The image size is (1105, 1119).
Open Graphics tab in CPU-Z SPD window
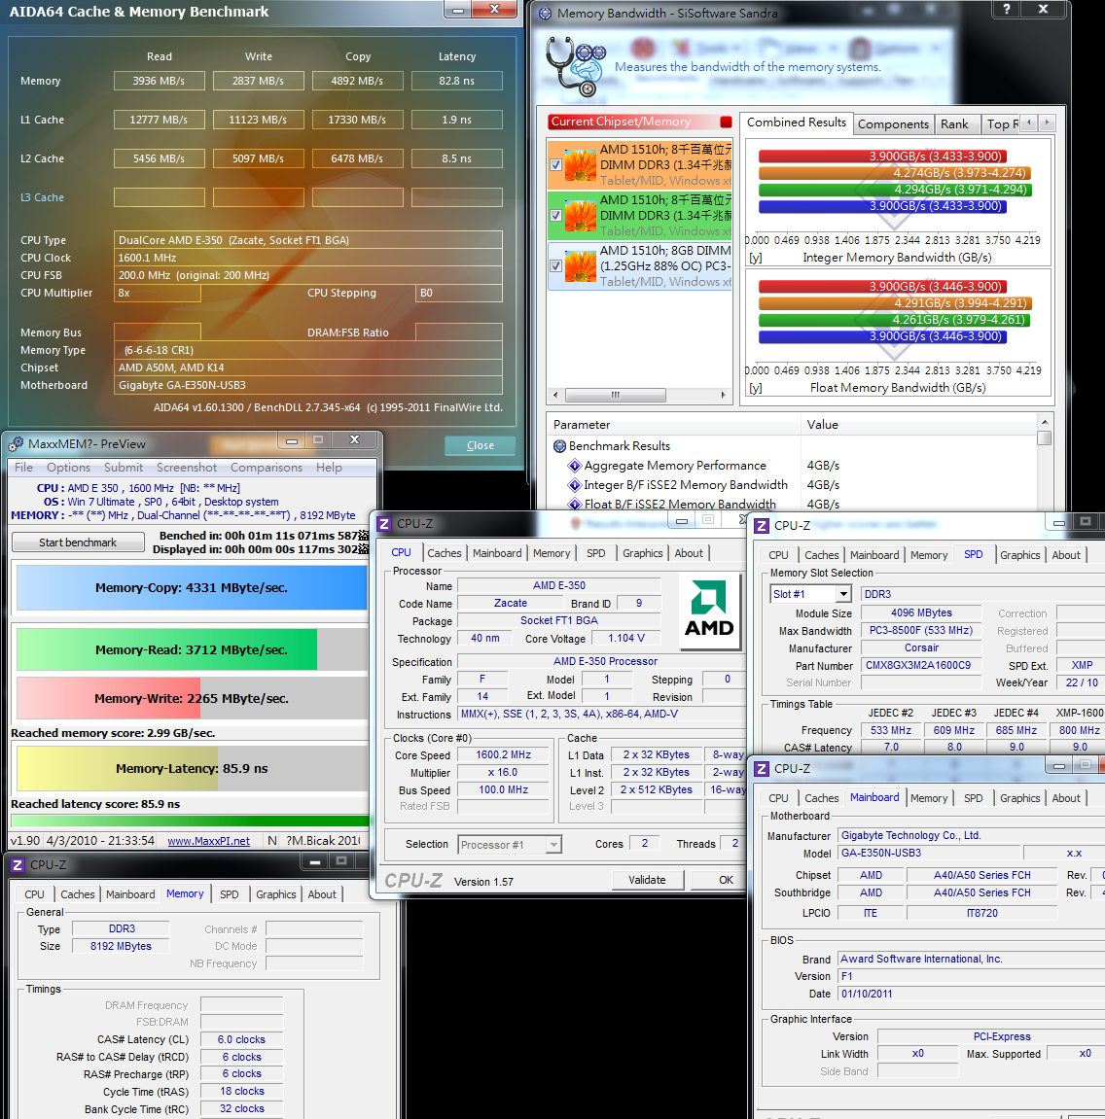1019,555
